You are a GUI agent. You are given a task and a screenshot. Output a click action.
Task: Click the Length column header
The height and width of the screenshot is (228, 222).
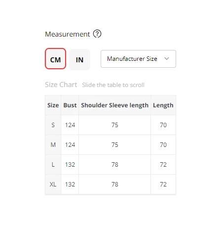click(163, 105)
